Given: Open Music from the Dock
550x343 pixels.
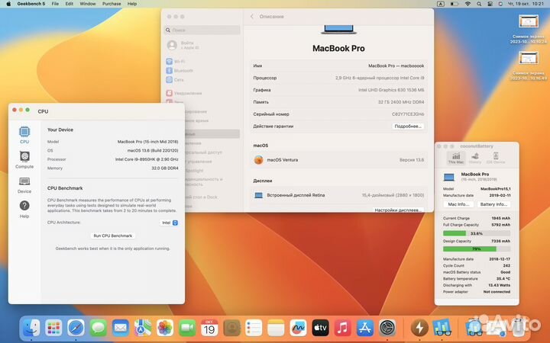Looking at the screenshot, I should (x=343, y=328).
